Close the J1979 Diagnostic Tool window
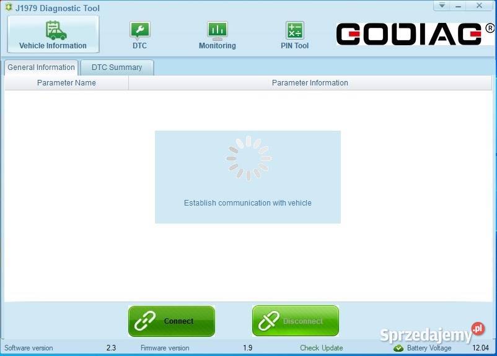 coord(479,6)
